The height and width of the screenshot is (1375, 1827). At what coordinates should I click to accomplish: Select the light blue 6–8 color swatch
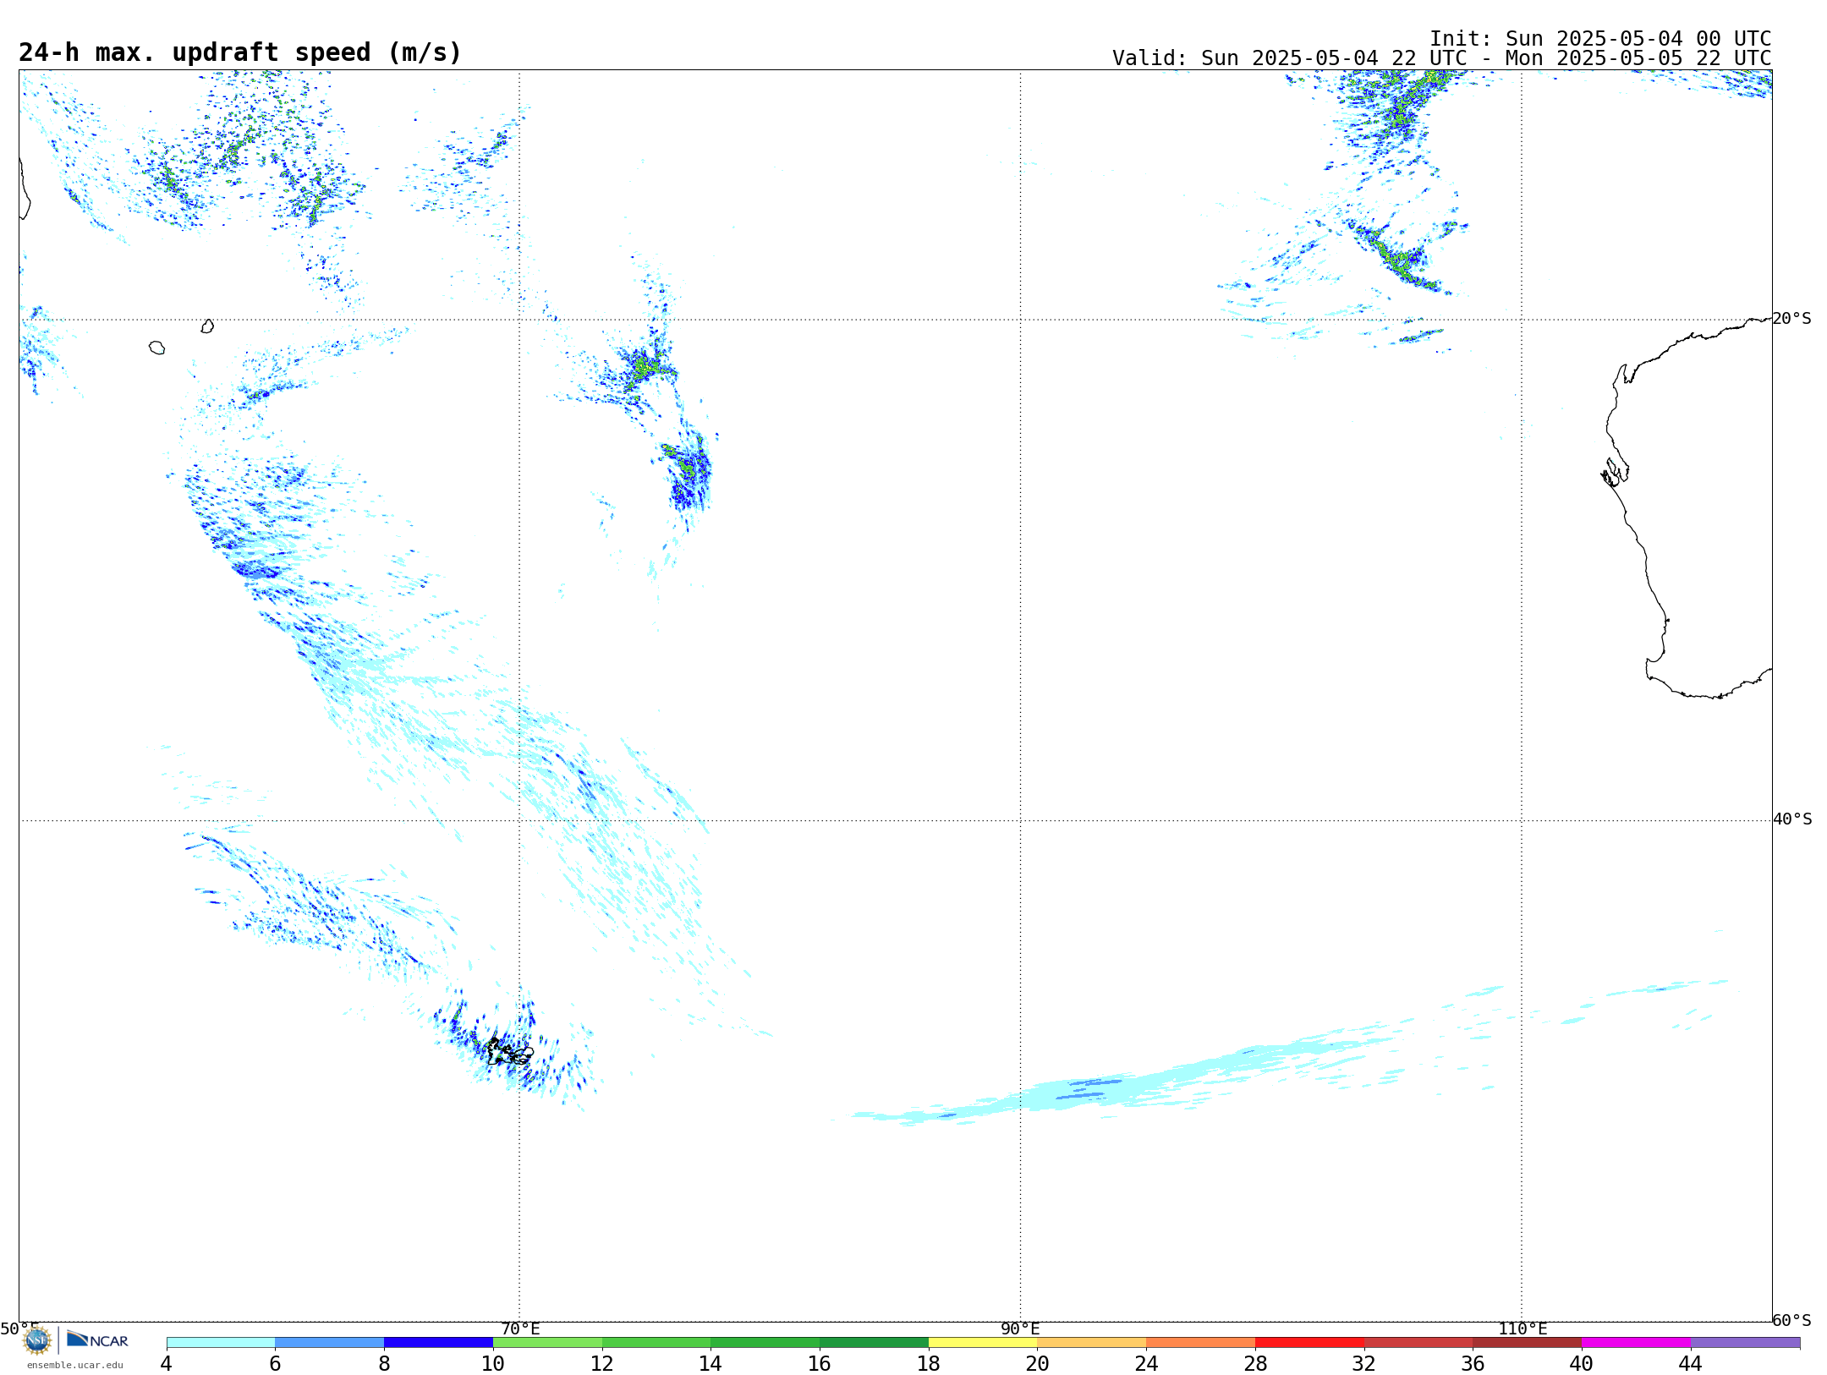click(330, 1342)
